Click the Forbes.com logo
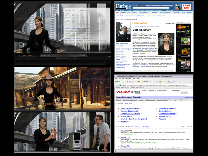This screenshot has height=156, width=208. click(x=123, y=6)
